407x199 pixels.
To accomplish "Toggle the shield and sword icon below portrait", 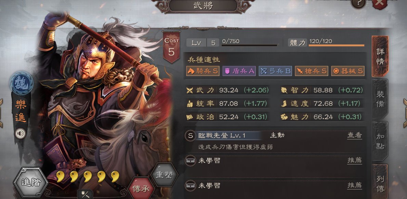I will (86, 194).
